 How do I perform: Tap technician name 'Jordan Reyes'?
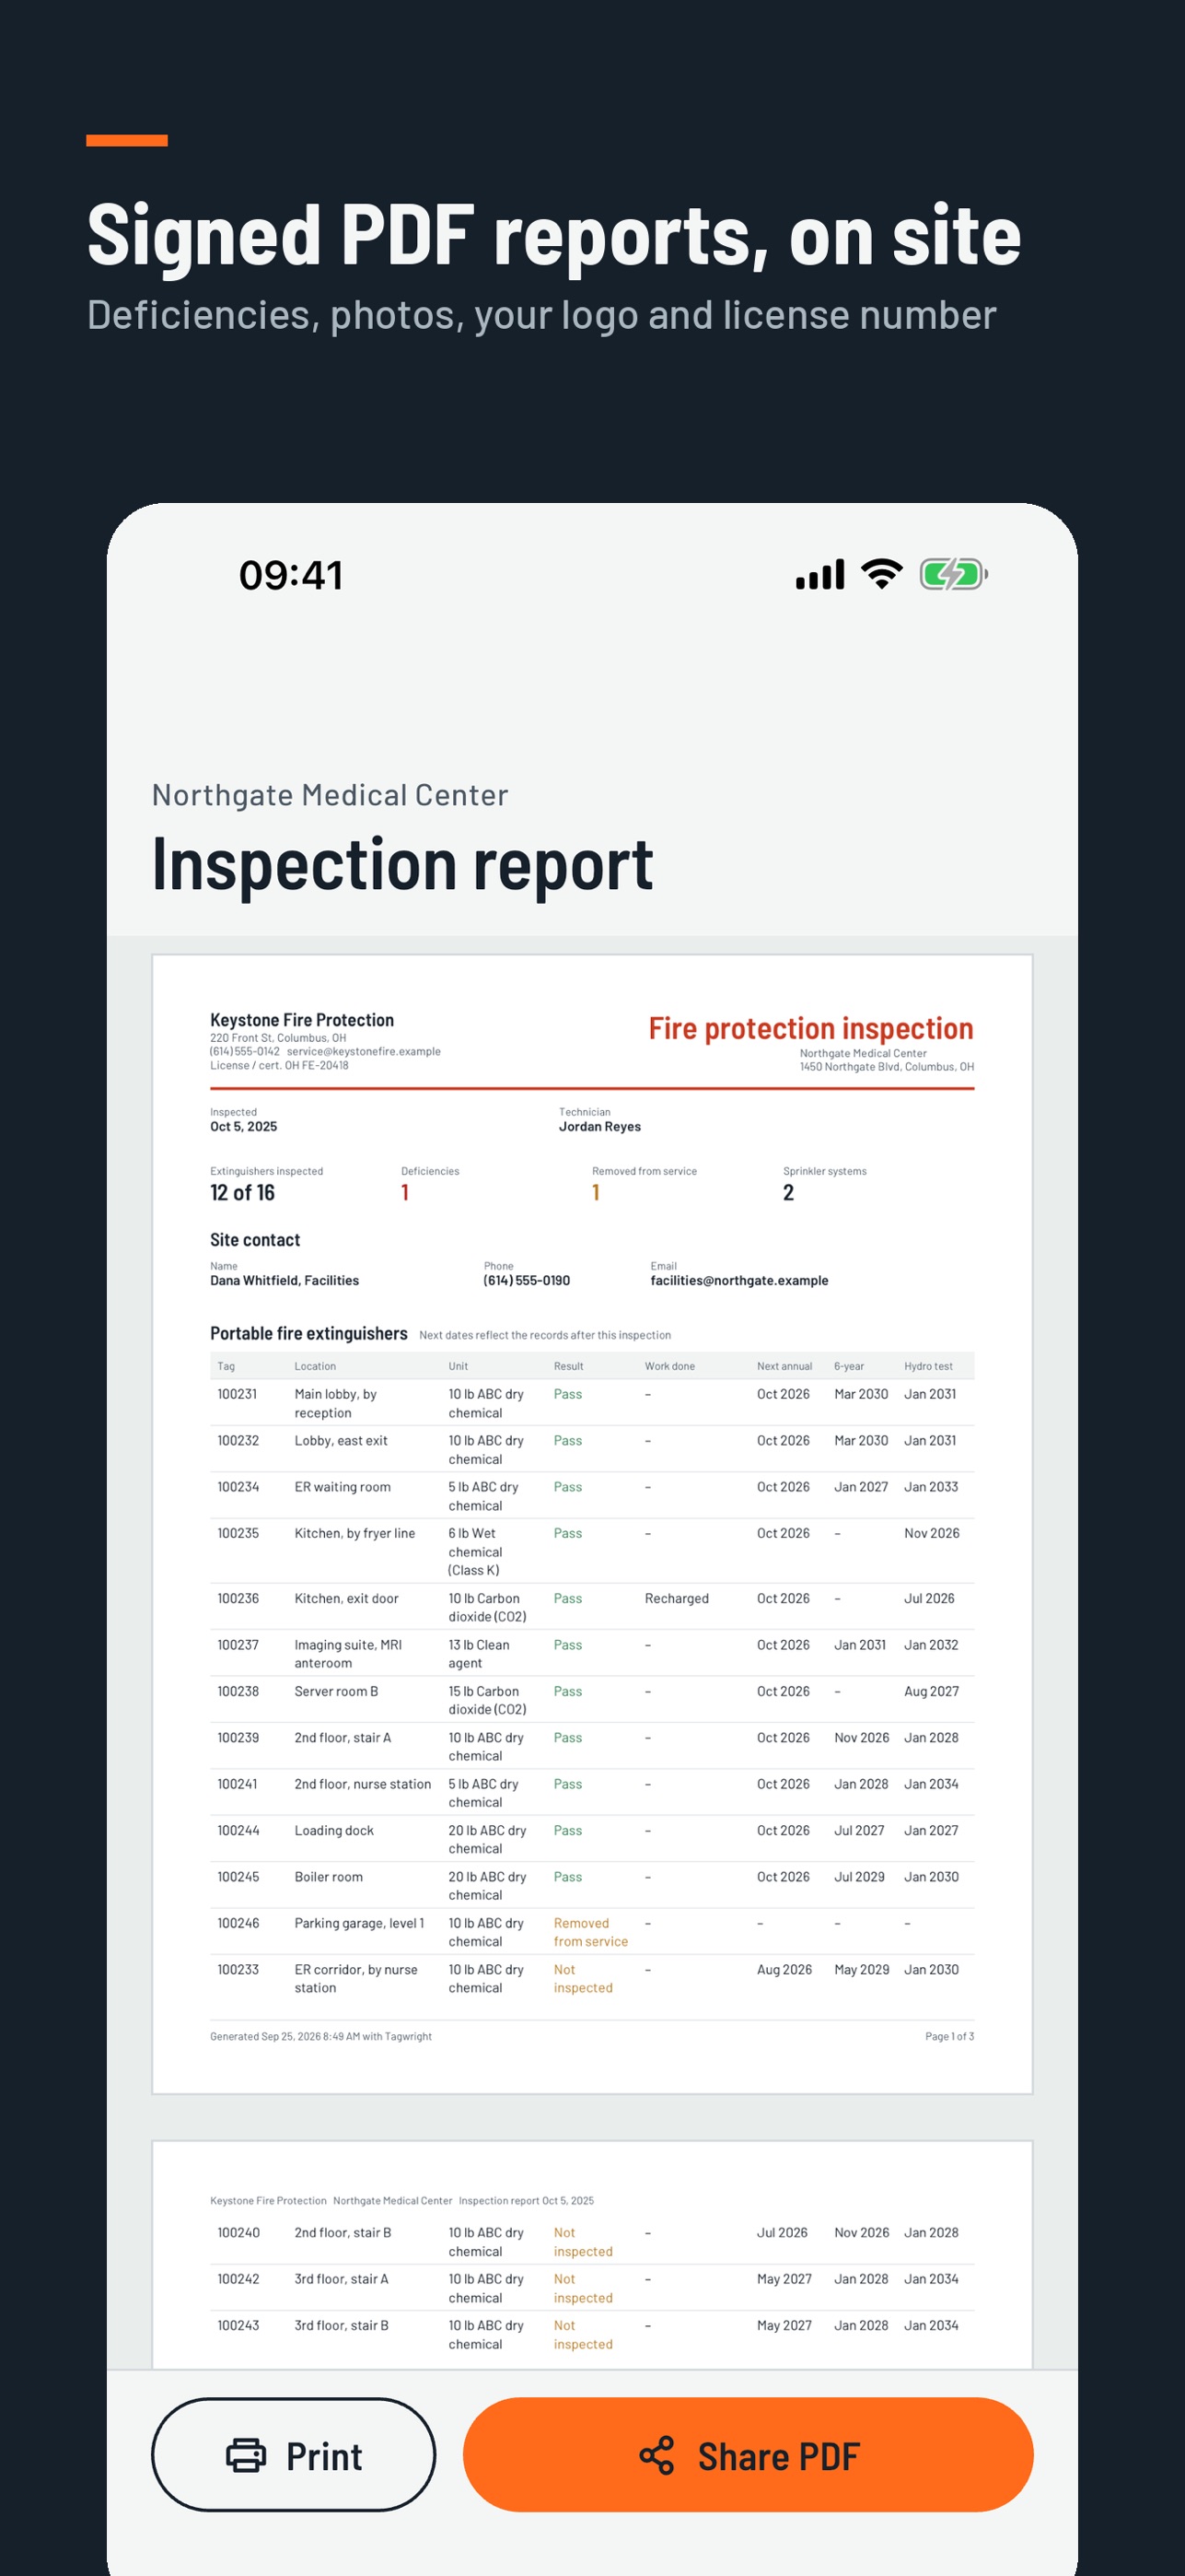[599, 1126]
